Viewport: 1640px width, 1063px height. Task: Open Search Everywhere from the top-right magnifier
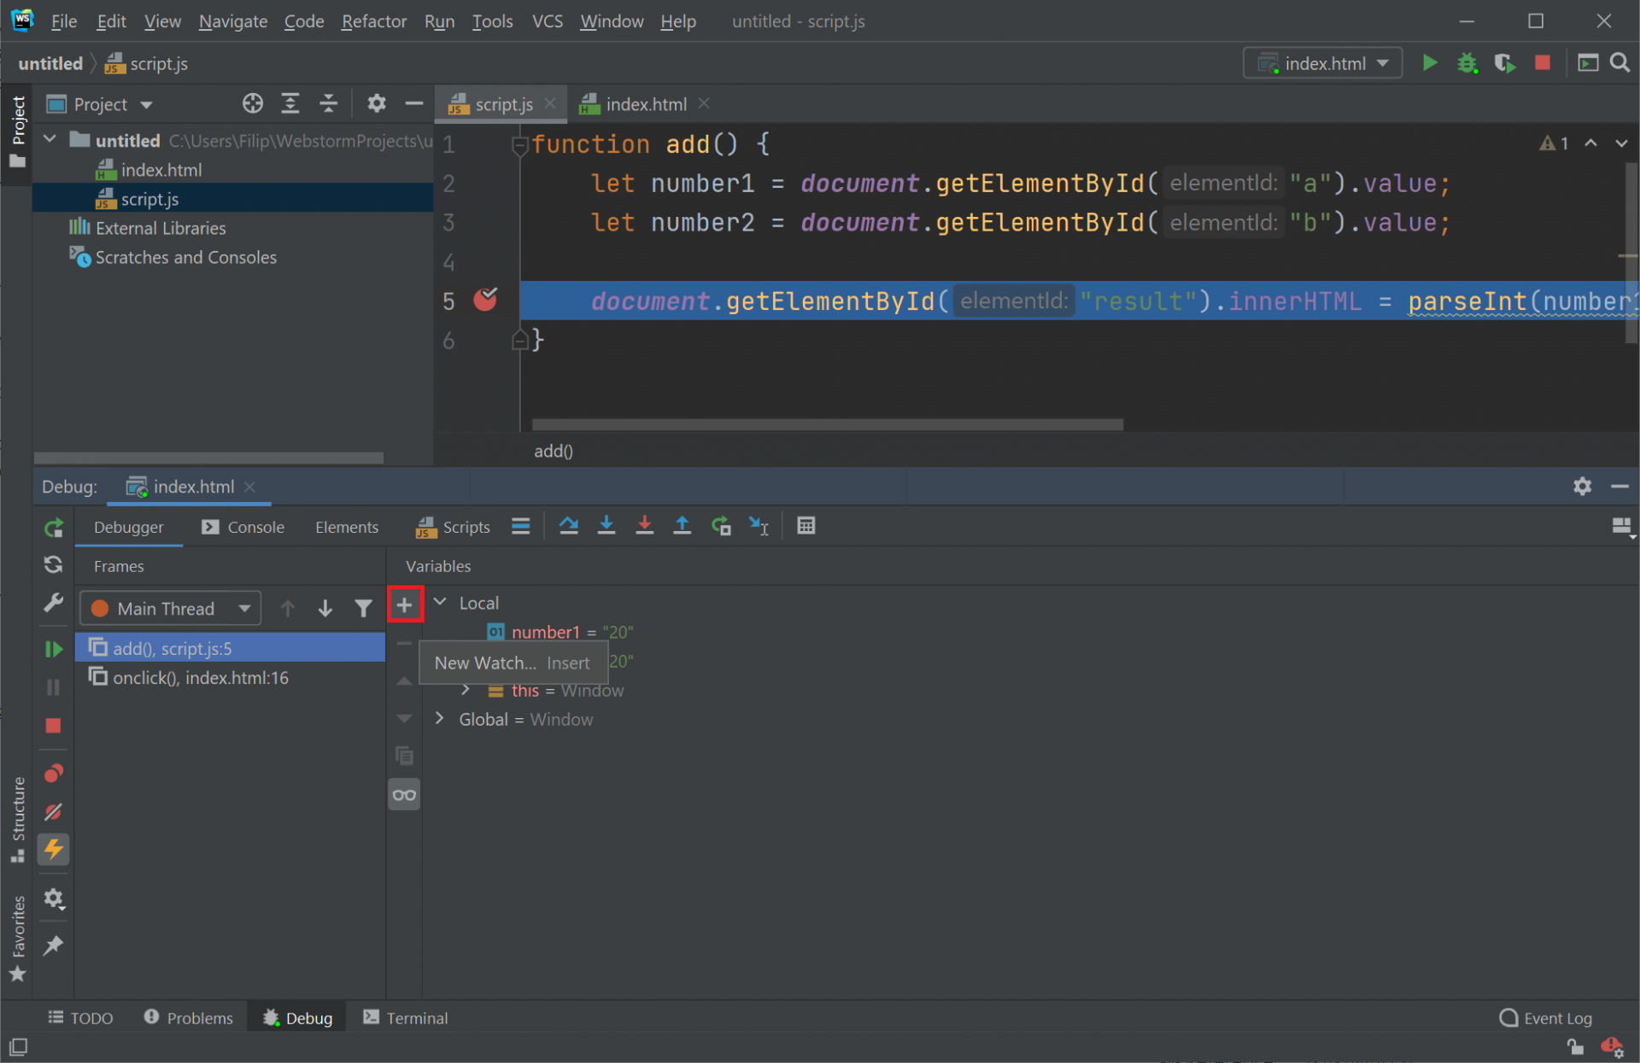click(1620, 62)
